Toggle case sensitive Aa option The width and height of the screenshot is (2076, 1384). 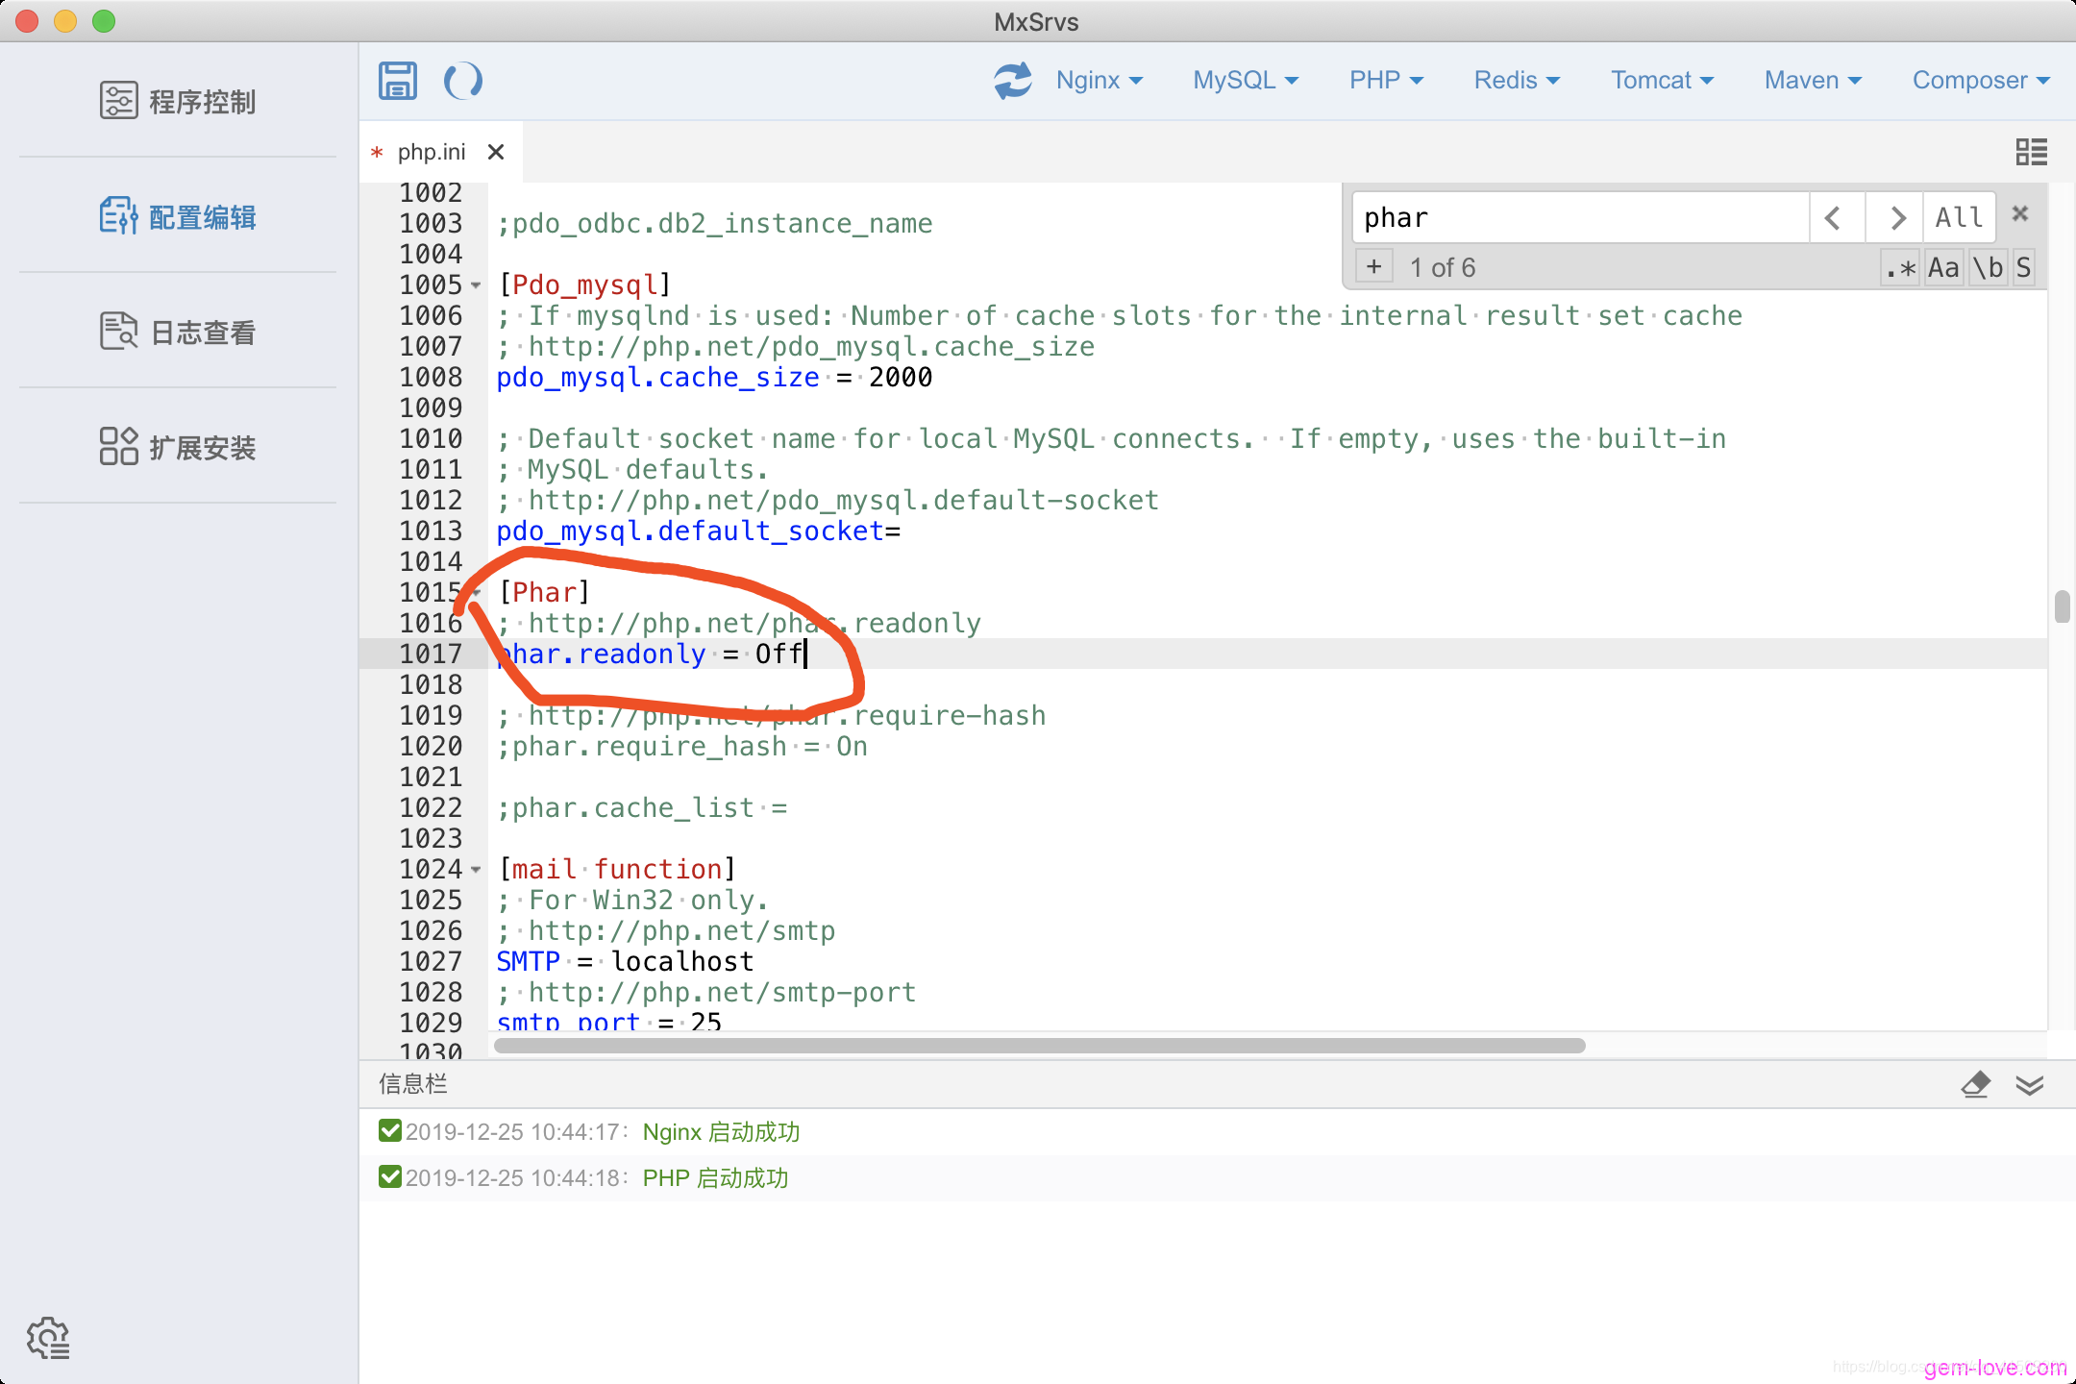(x=1943, y=268)
